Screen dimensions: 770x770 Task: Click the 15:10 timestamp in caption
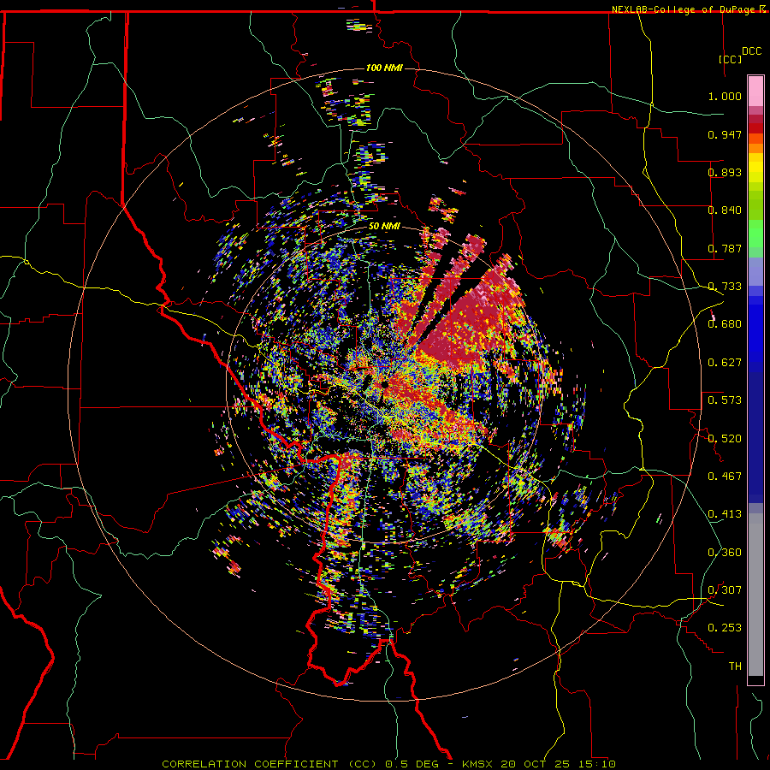[595, 764]
